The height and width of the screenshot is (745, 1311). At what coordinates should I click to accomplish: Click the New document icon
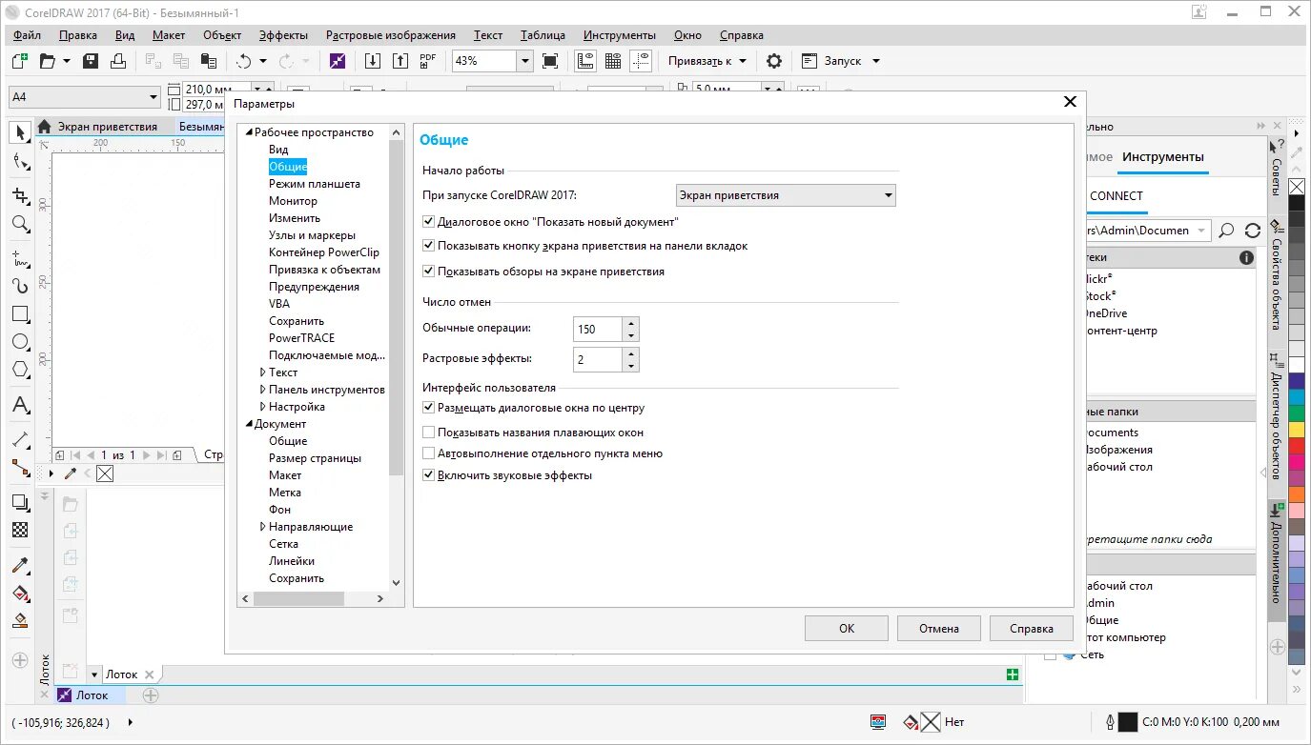click(x=20, y=61)
